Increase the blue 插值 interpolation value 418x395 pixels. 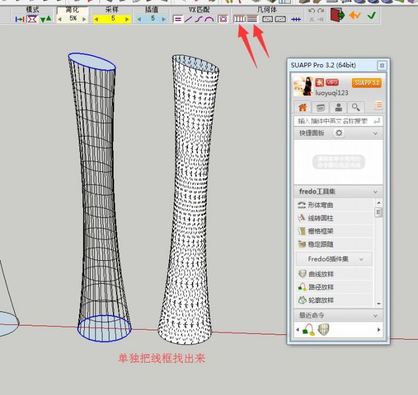[164, 19]
